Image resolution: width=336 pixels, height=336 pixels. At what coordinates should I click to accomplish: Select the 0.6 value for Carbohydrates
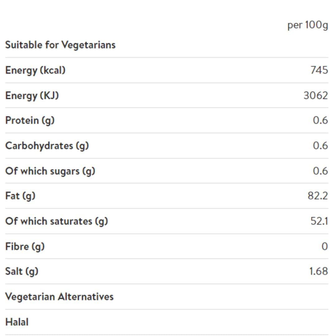tap(320, 146)
